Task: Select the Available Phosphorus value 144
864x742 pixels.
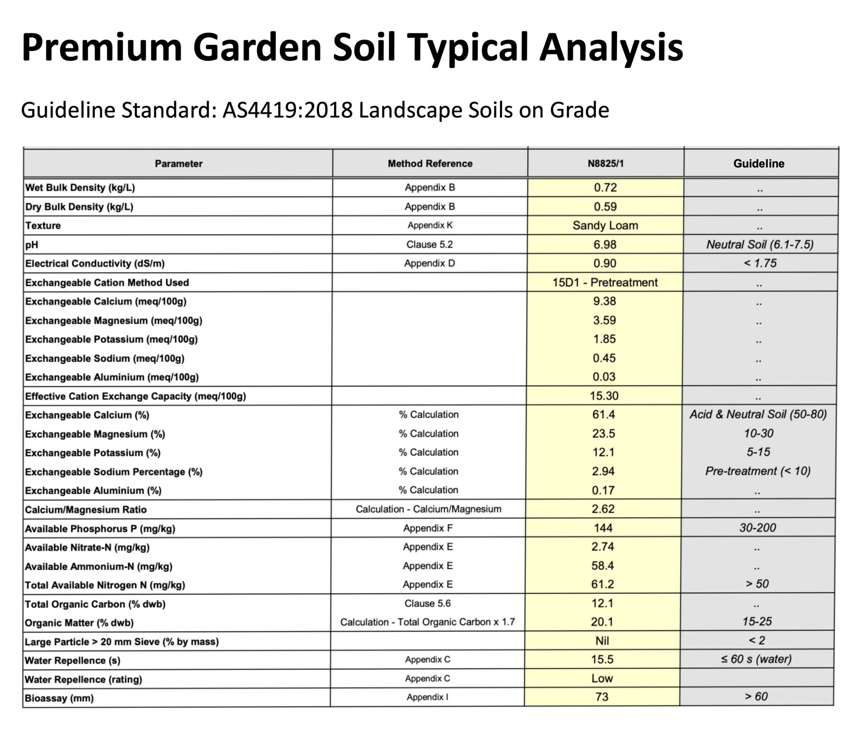Action: (603, 527)
